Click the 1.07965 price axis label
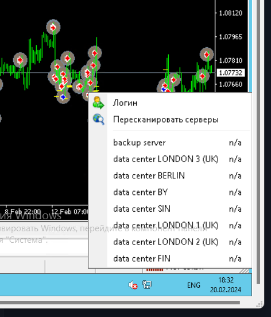 (231, 37)
